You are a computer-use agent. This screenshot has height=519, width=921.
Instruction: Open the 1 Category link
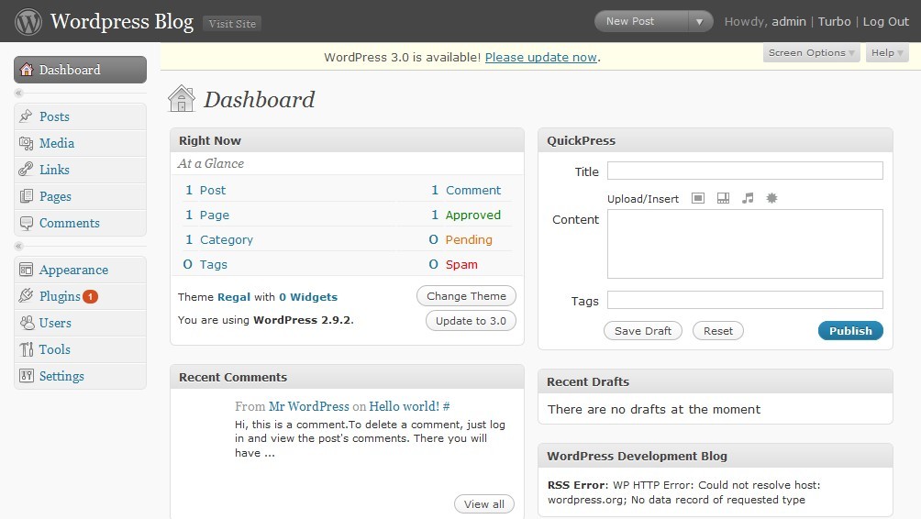coord(218,239)
